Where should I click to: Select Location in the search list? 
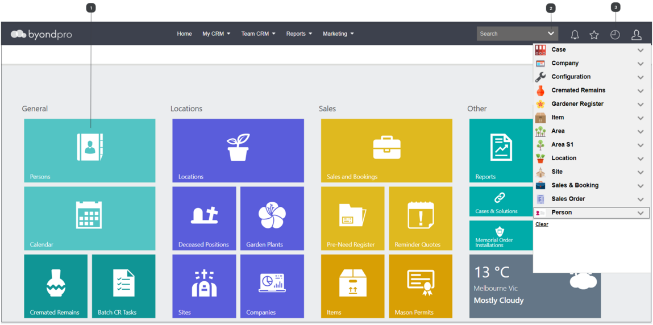(x=592, y=158)
